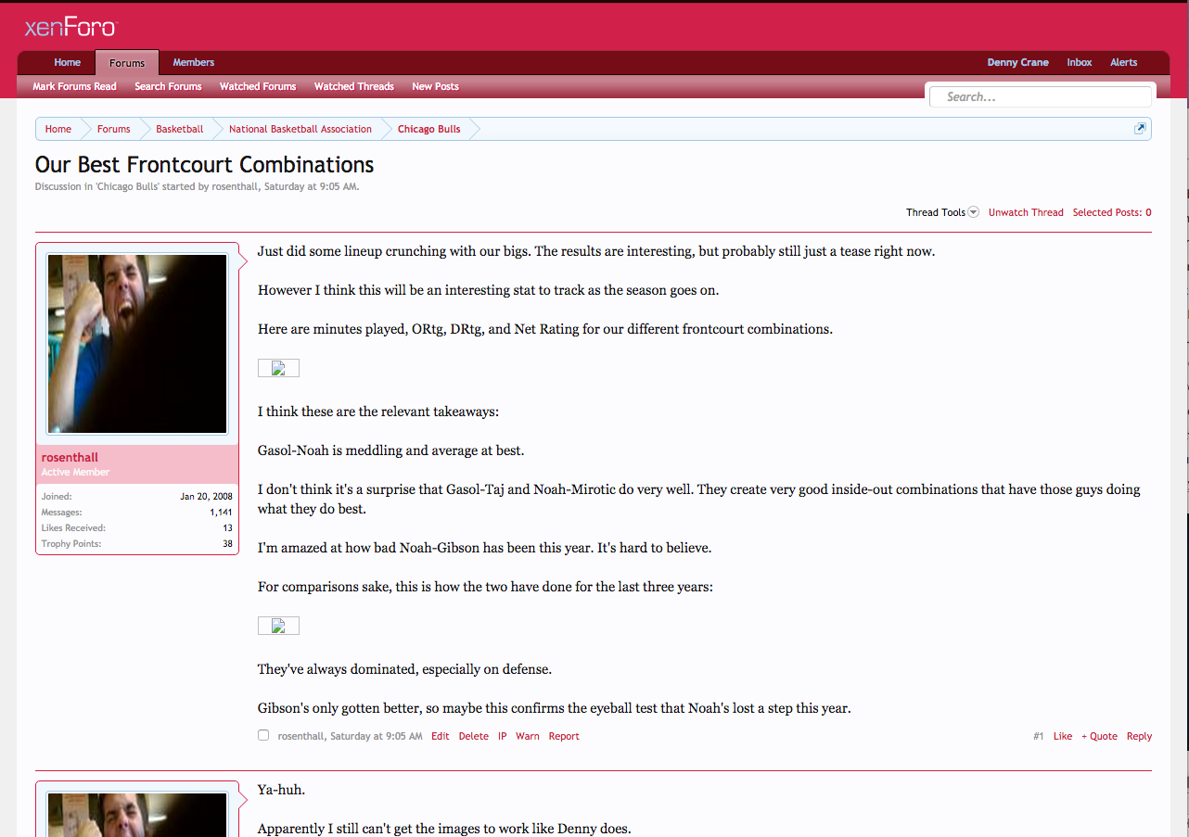Image resolution: width=1189 pixels, height=837 pixels.
Task: Open the breadcrumb quick navigation icon
Action: tap(1140, 129)
